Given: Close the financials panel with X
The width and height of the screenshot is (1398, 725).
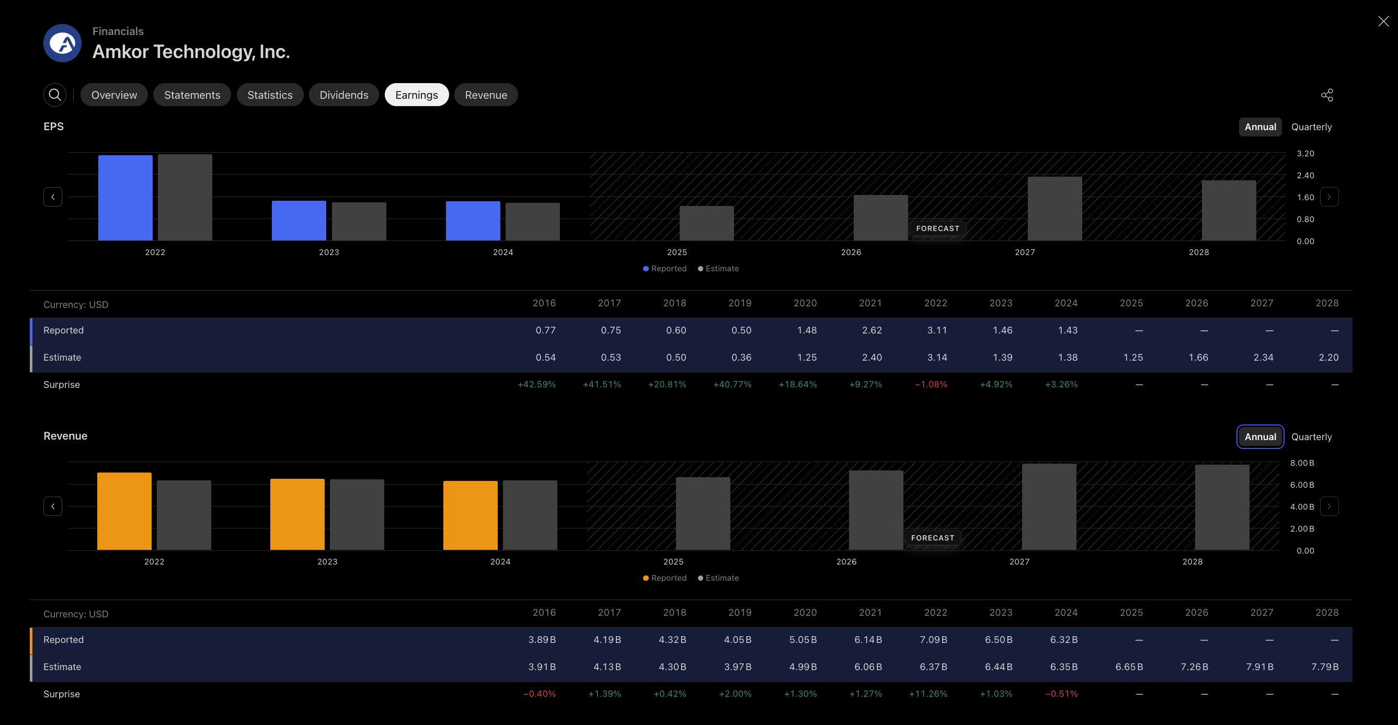Looking at the screenshot, I should (1383, 21).
